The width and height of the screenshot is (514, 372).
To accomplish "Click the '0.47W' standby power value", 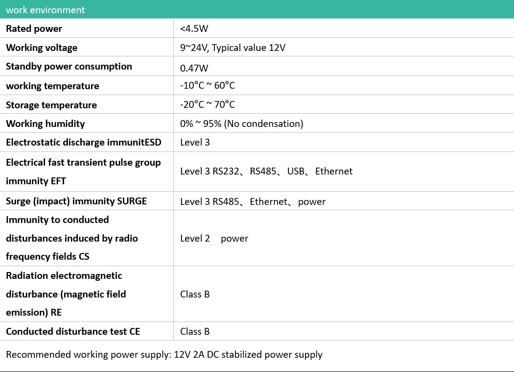I will pos(194,68).
